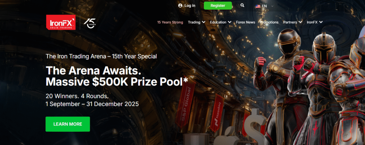Expand the Trading menu chevron

tap(204, 22)
